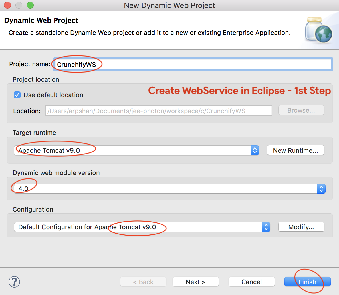Click the Location path field
The width and height of the screenshot is (339, 295).
(x=158, y=111)
